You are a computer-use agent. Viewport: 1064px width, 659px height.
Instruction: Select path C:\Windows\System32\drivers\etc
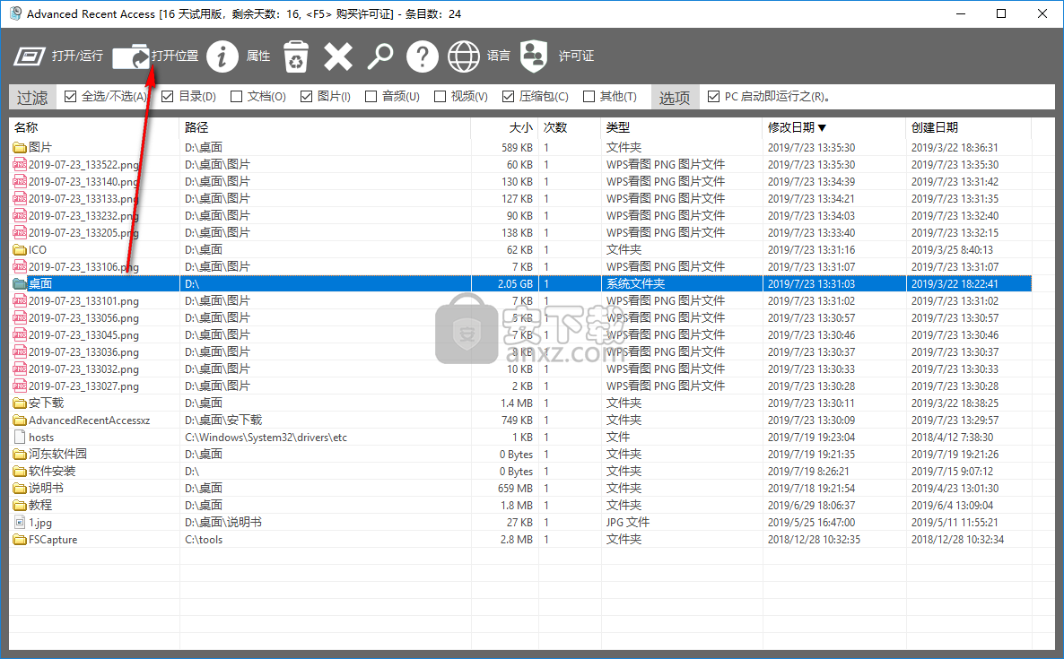click(x=266, y=438)
